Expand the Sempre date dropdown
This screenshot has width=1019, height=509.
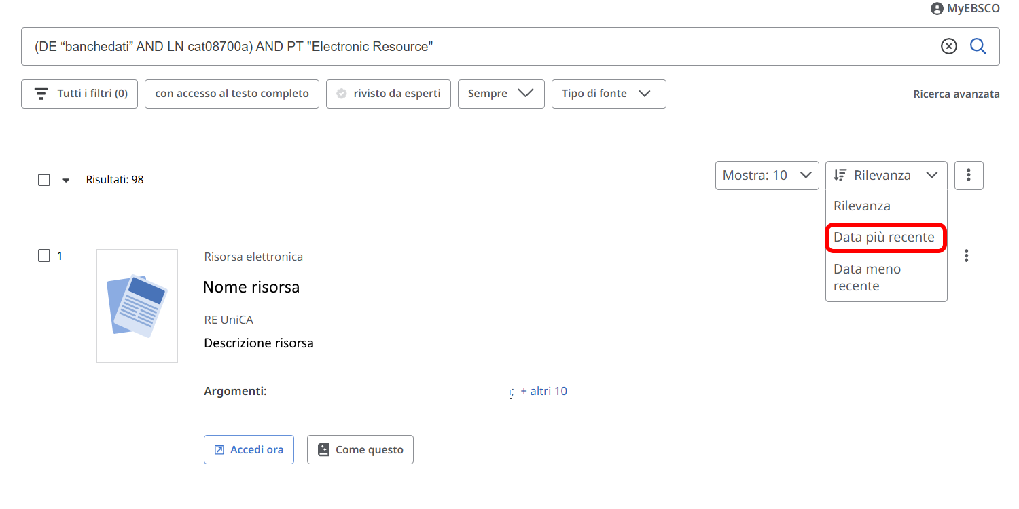coord(501,94)
